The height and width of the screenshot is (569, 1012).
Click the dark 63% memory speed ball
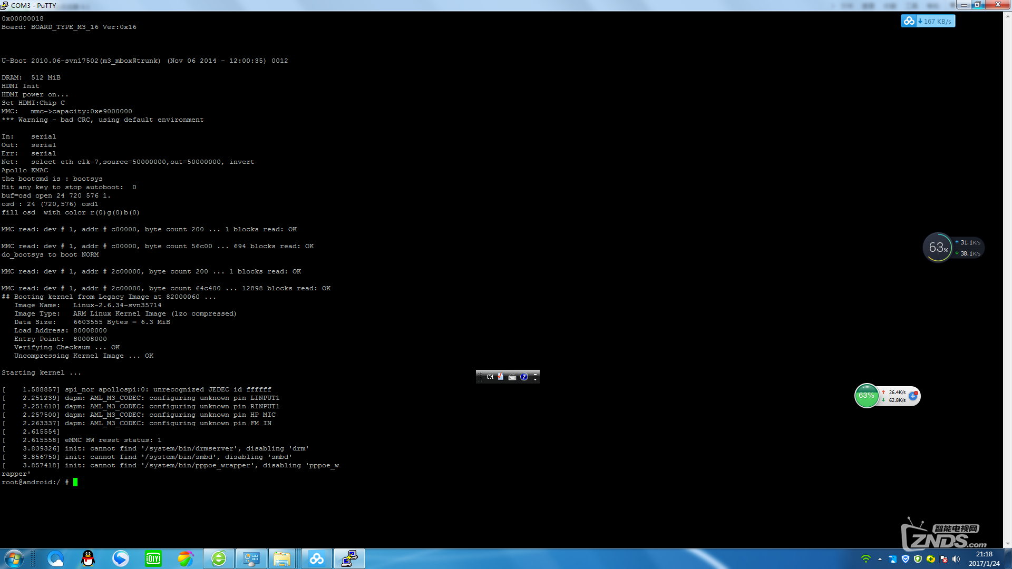point(938,247)
